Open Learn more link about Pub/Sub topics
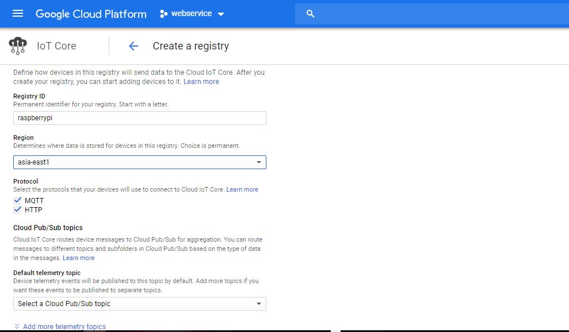This screenshot has width=569, height=332. [x=78, y=258]
